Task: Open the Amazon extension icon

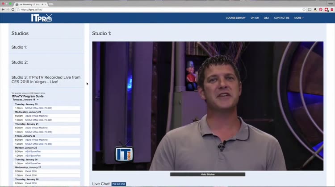Action: (315, 10)
